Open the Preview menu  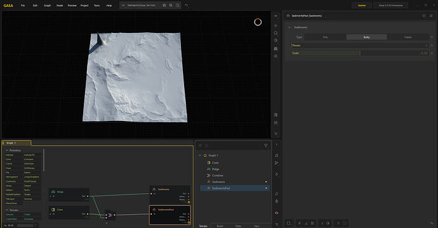tap(72, 5)
